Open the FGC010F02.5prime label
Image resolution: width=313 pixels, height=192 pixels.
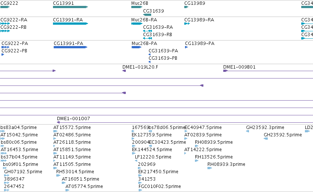click(x=160, y=186)
